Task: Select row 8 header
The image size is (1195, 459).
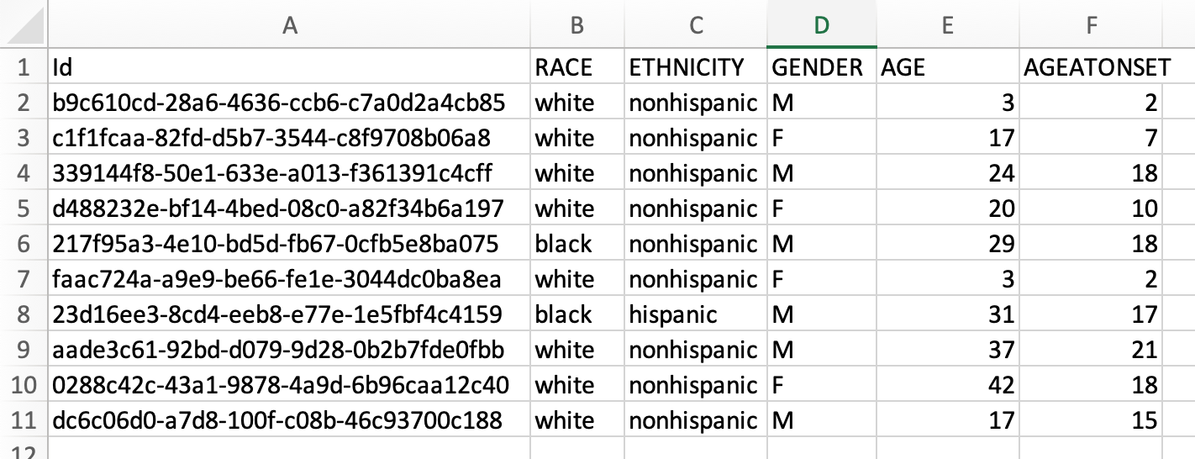Action: (24, 314)
